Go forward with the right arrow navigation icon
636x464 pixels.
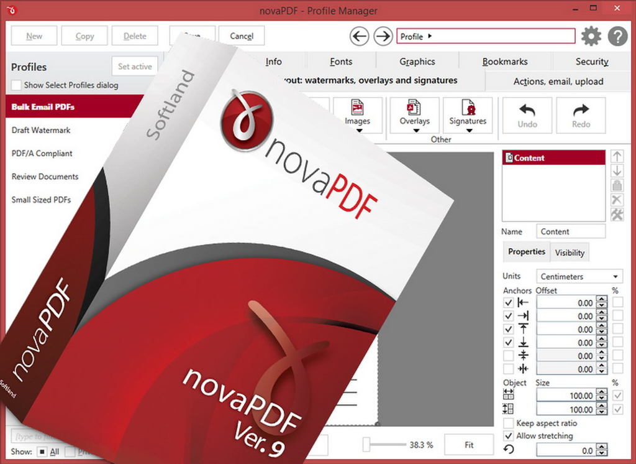[383, 36]
